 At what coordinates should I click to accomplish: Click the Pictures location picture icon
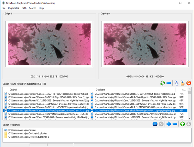click(6, 130)
